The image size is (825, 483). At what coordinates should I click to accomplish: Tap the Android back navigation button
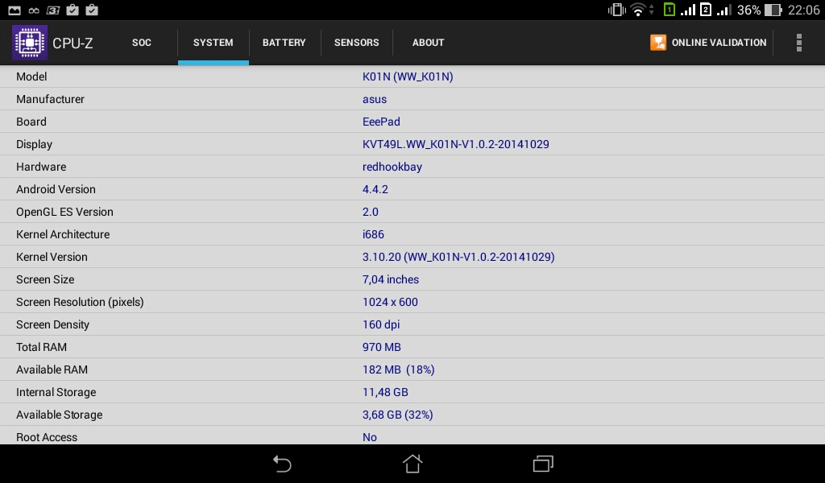click(282, 464)
